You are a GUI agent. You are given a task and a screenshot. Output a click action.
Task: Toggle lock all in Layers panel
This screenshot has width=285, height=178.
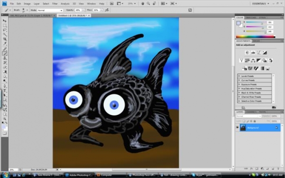tap(255, 121)
